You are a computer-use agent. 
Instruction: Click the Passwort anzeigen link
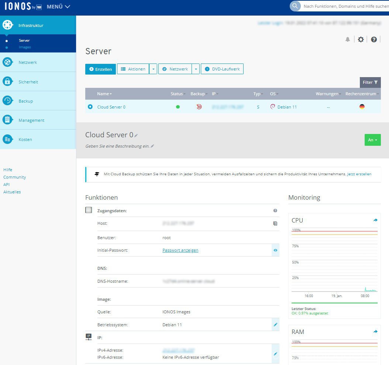pos(180,250)
